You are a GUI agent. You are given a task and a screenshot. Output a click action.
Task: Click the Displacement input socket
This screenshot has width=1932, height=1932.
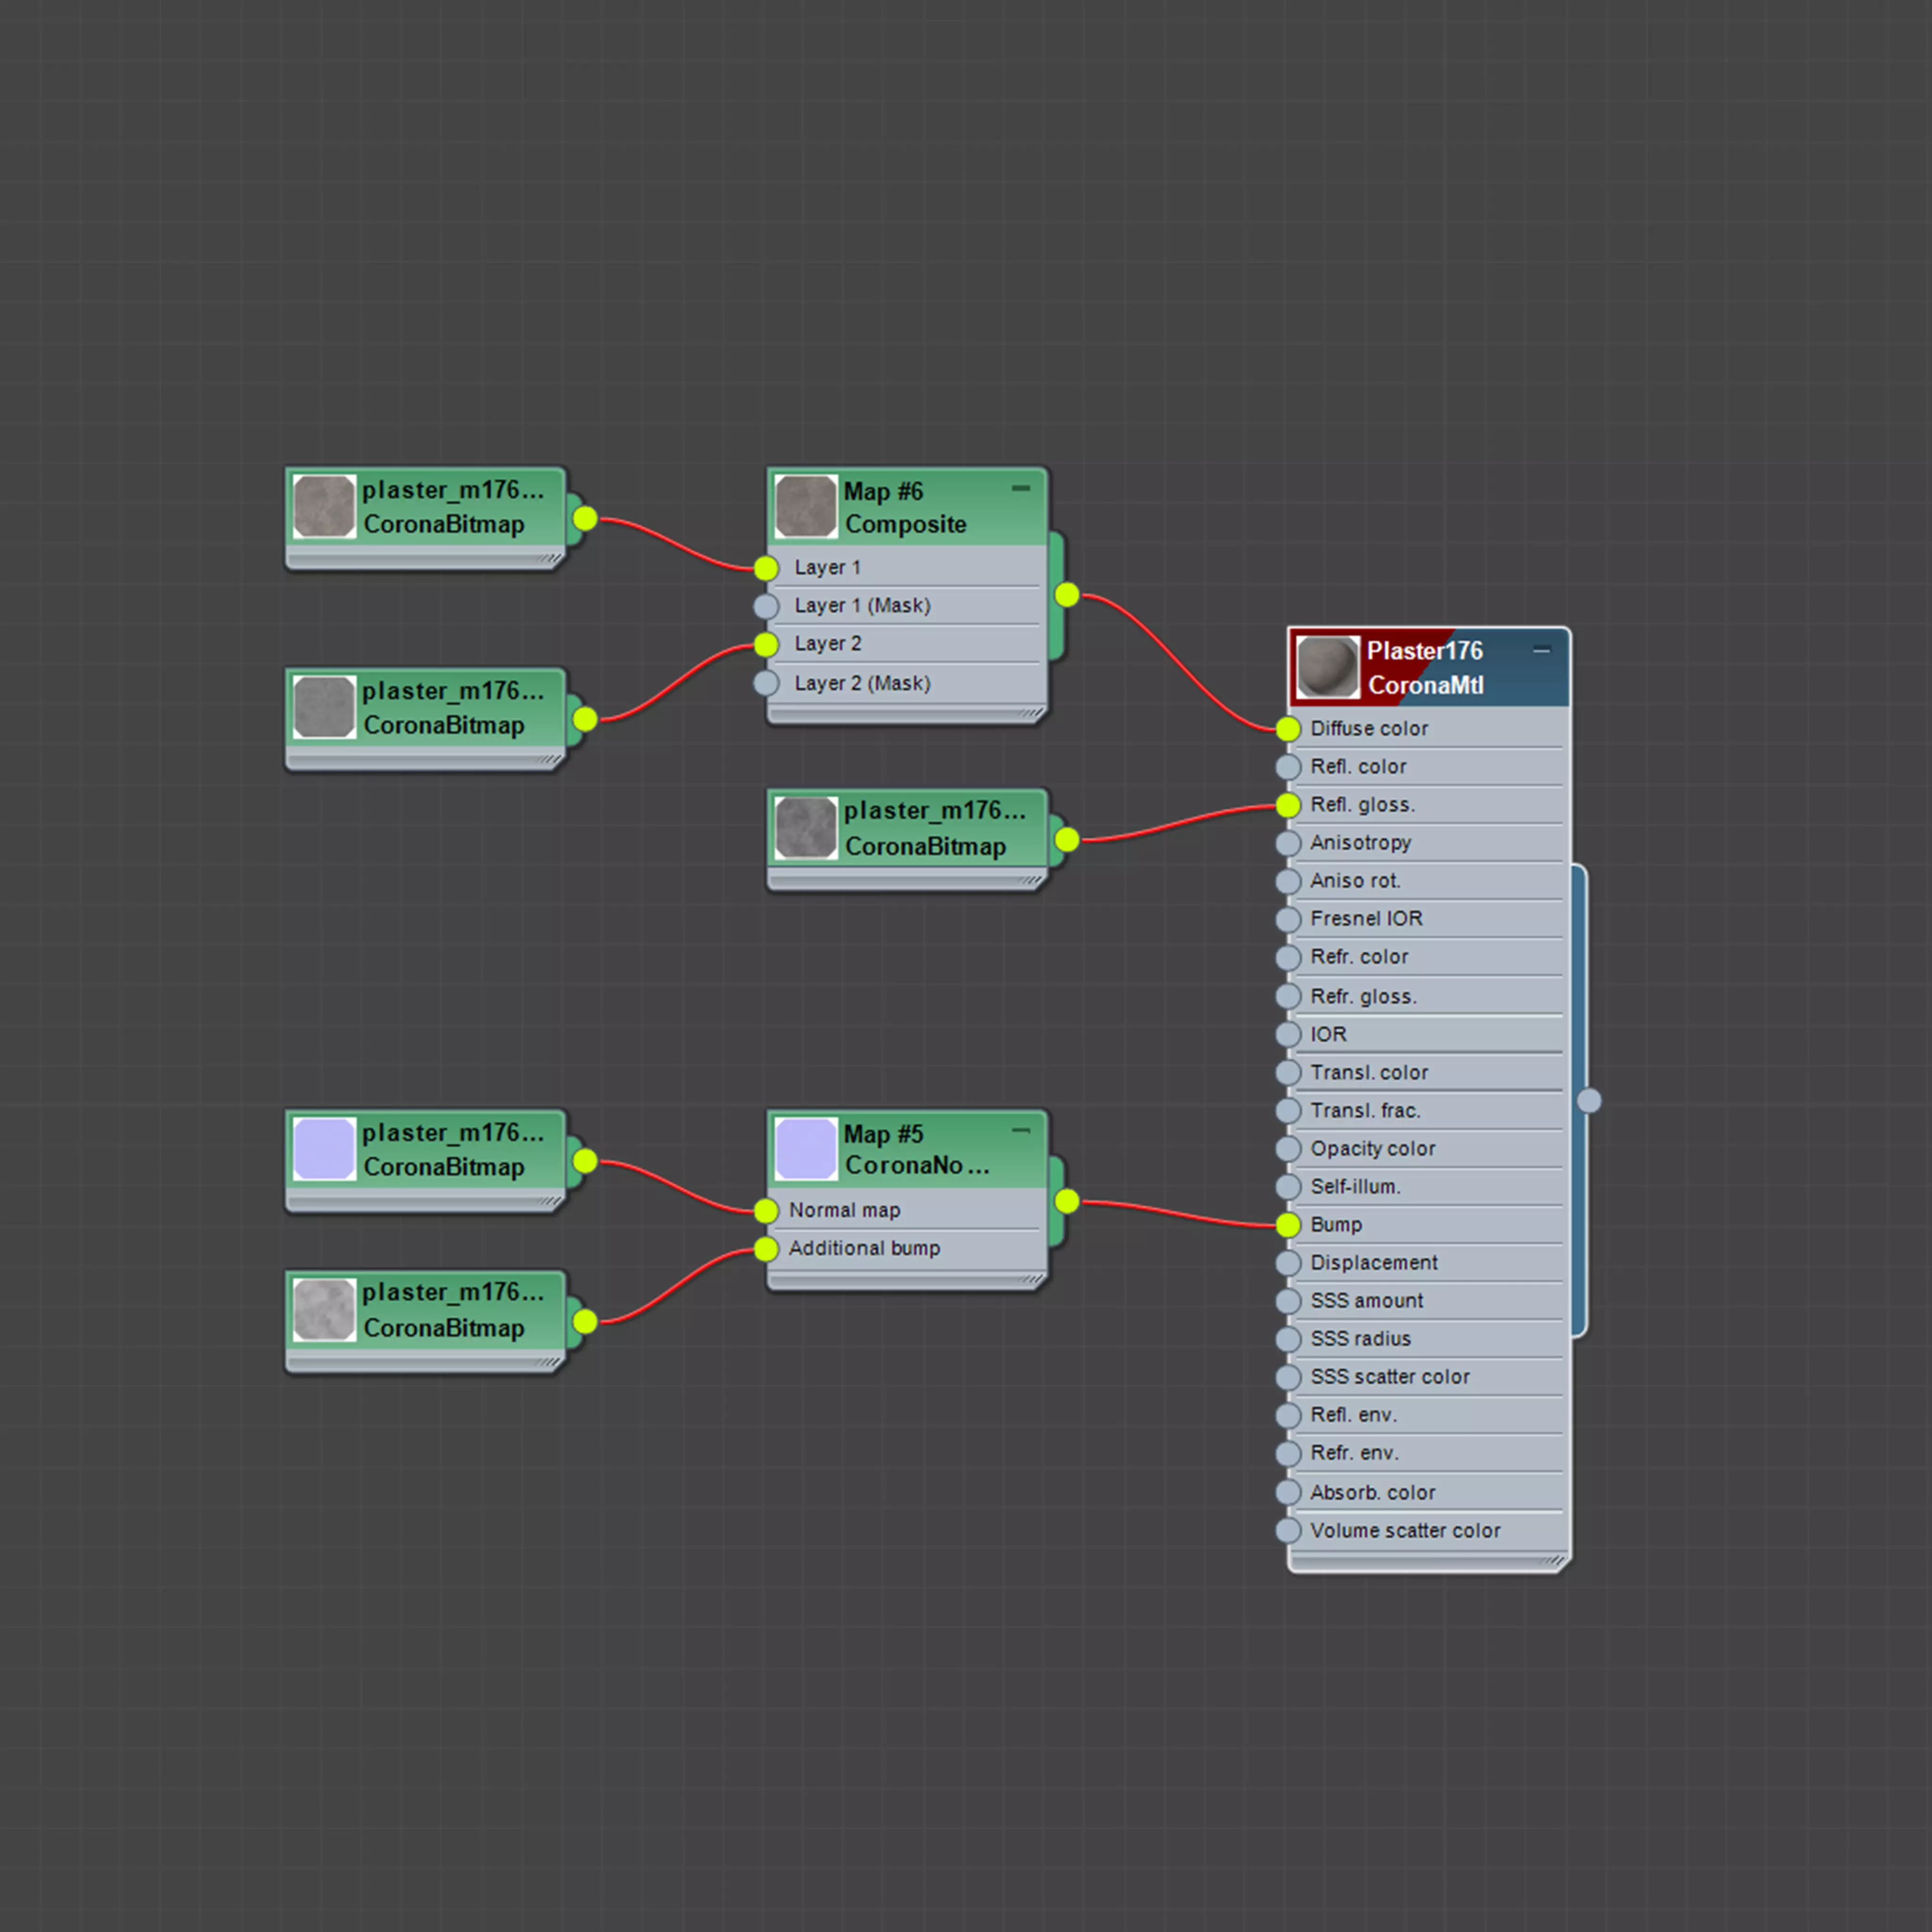pos(1288,1263)
